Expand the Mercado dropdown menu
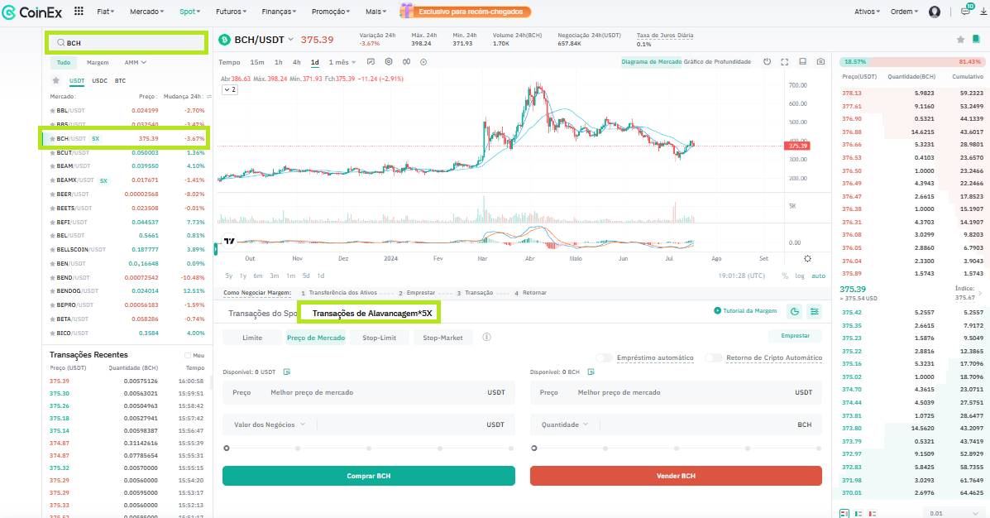 (146, 12)
